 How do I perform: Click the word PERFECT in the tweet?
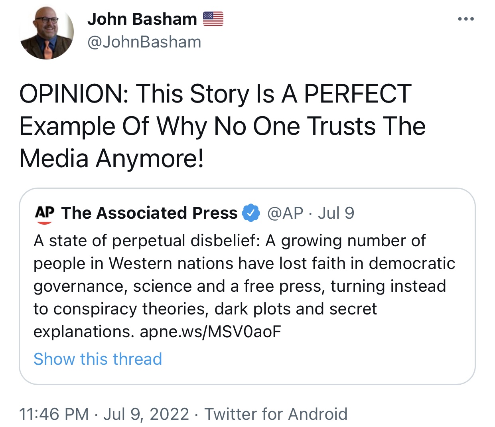[357, 94]
